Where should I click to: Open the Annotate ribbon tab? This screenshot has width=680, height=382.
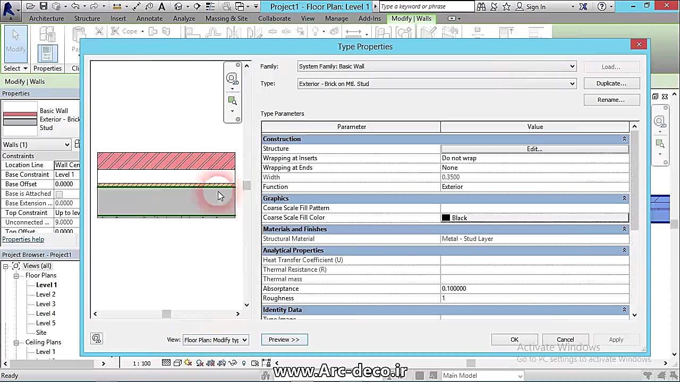click(x=149, y=18)
